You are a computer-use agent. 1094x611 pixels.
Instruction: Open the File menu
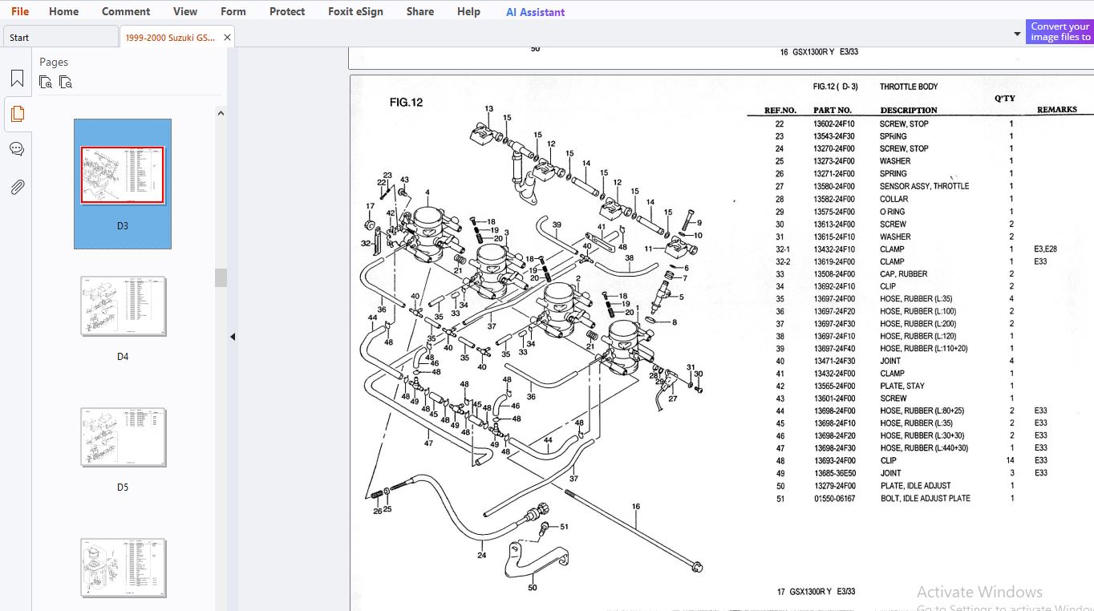click(20, 11)
